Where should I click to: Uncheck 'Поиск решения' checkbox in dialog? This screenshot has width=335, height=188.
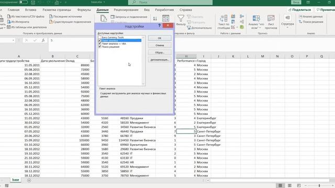[99, 46]
